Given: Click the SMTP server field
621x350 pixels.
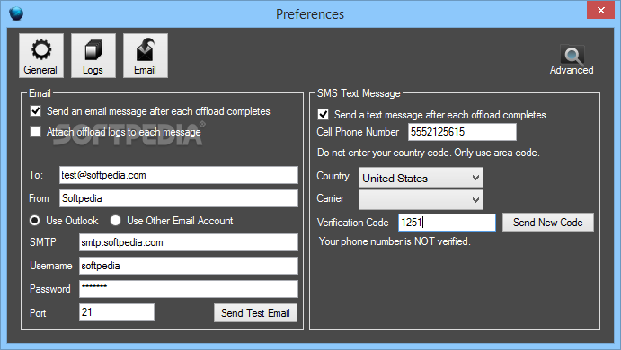Looking at the screenshot, I should pos(189,242).
